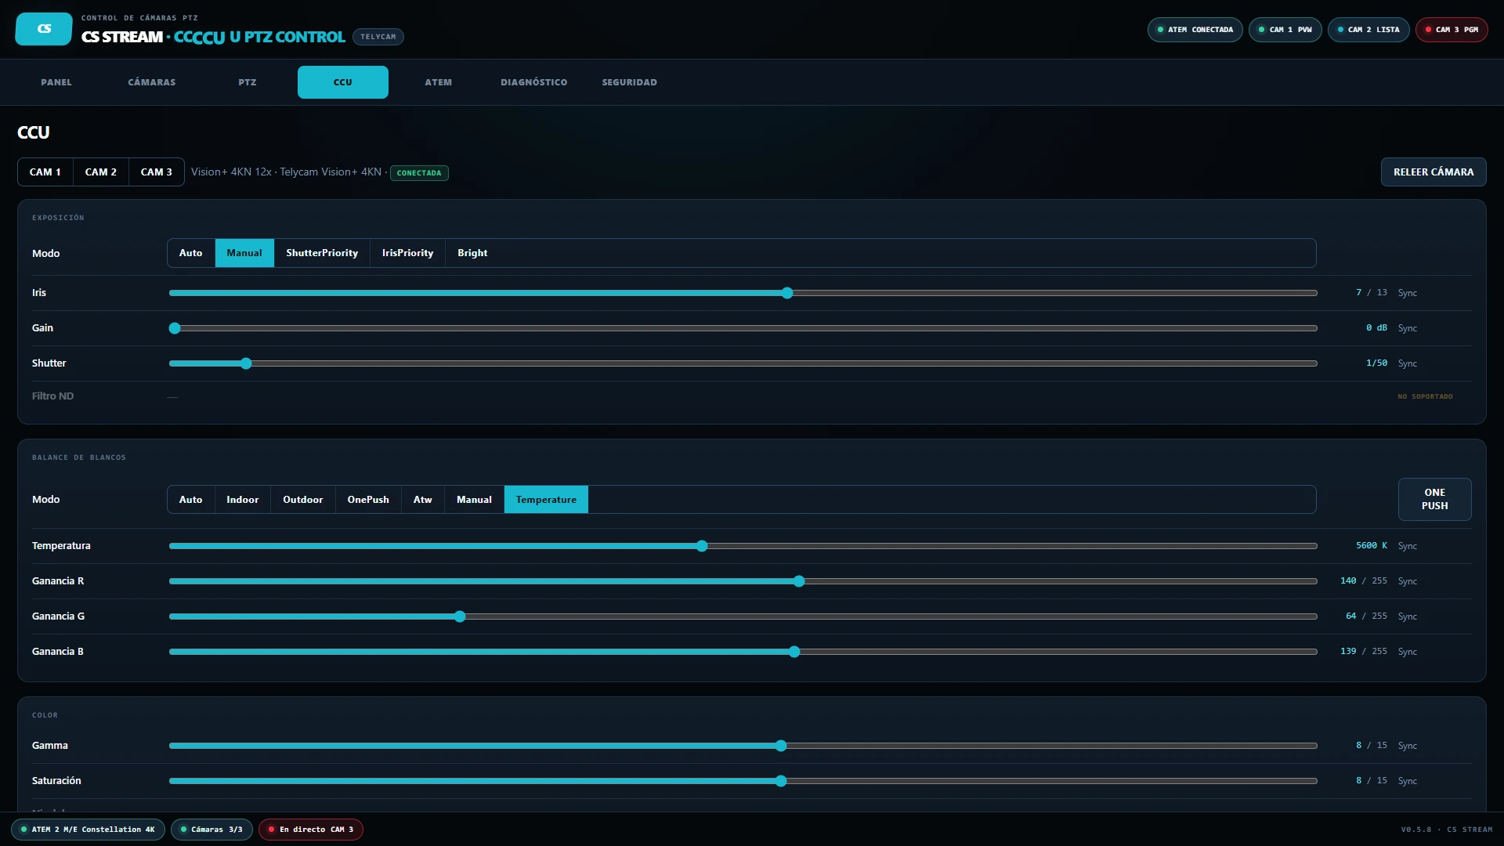
Task: Choose IrisPriority exposure mode
Action: (x=407, y=253)
